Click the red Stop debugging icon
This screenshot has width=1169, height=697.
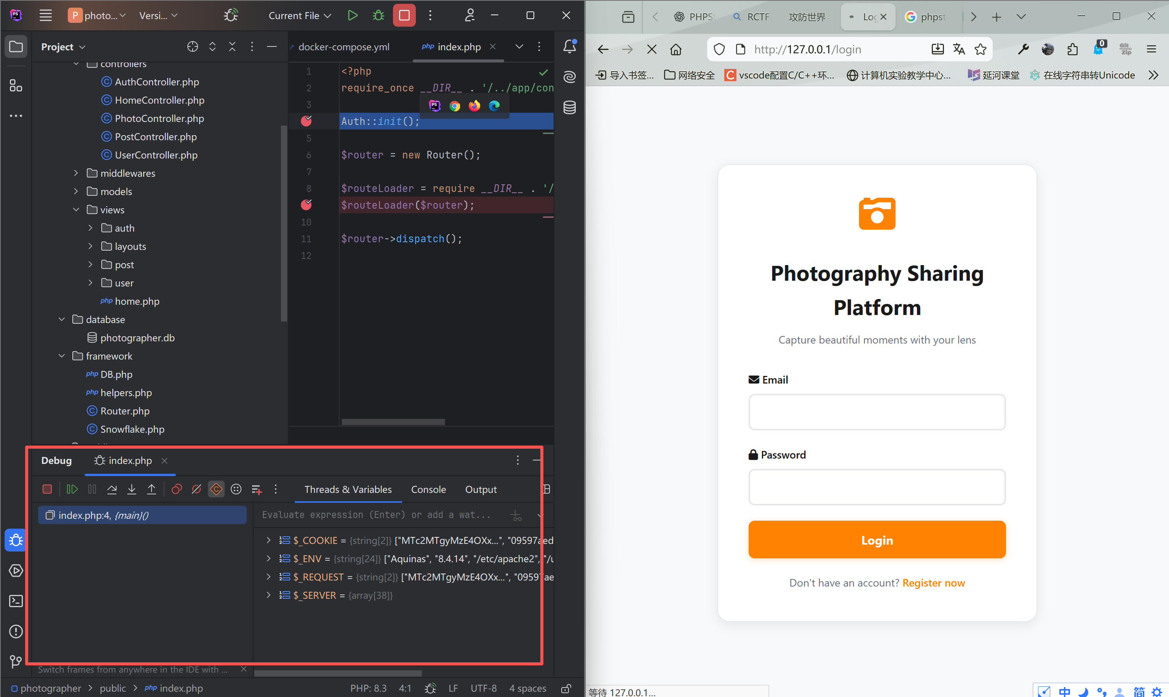[x=47, y=489]
